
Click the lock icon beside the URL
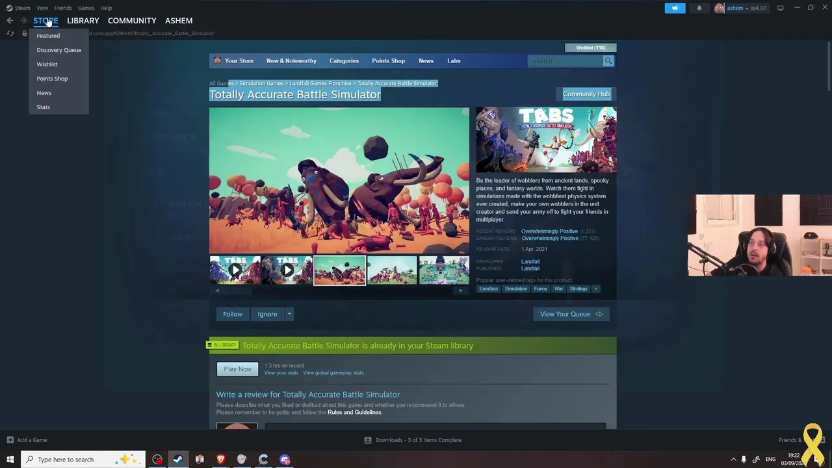(x=25, y=33)
